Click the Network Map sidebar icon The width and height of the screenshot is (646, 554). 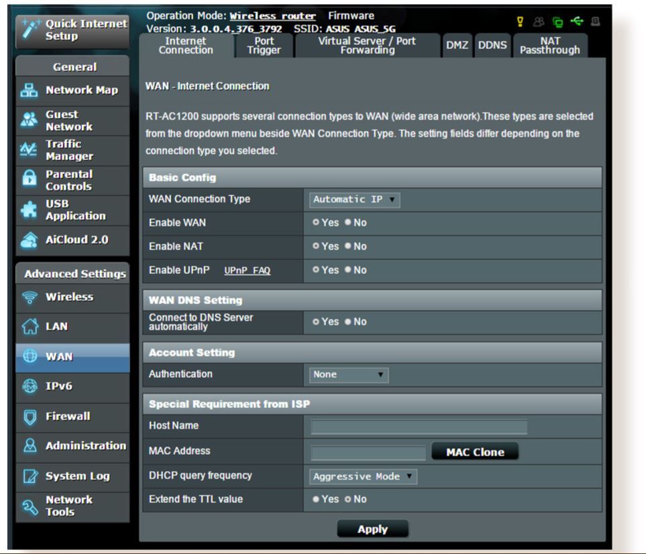[30, 90]
